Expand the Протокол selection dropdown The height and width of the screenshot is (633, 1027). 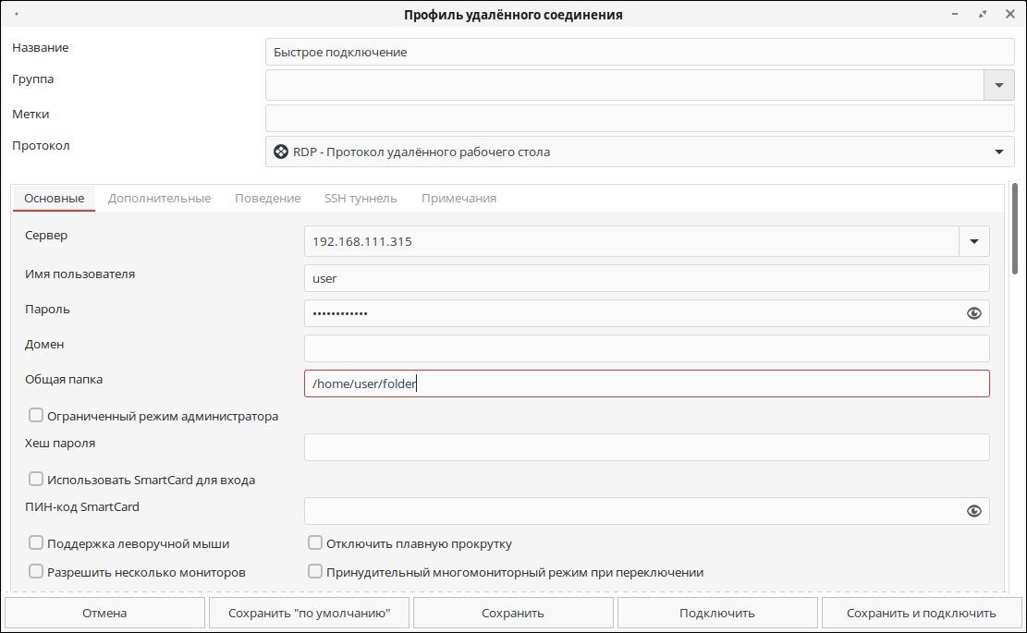(x=999, y=152)
